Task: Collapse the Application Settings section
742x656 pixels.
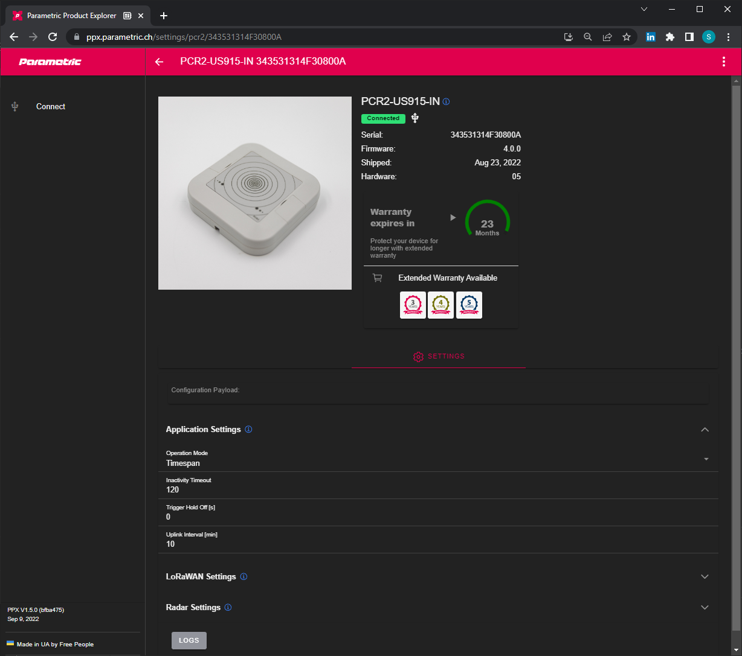Action: pos(704,430)
